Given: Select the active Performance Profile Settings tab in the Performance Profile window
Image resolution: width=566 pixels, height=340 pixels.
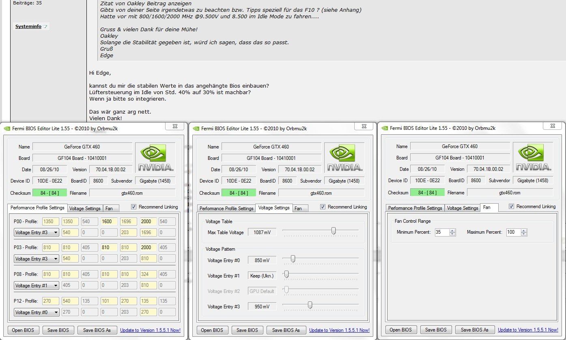Looking at the screenshot, I should [x=37, y=208].
